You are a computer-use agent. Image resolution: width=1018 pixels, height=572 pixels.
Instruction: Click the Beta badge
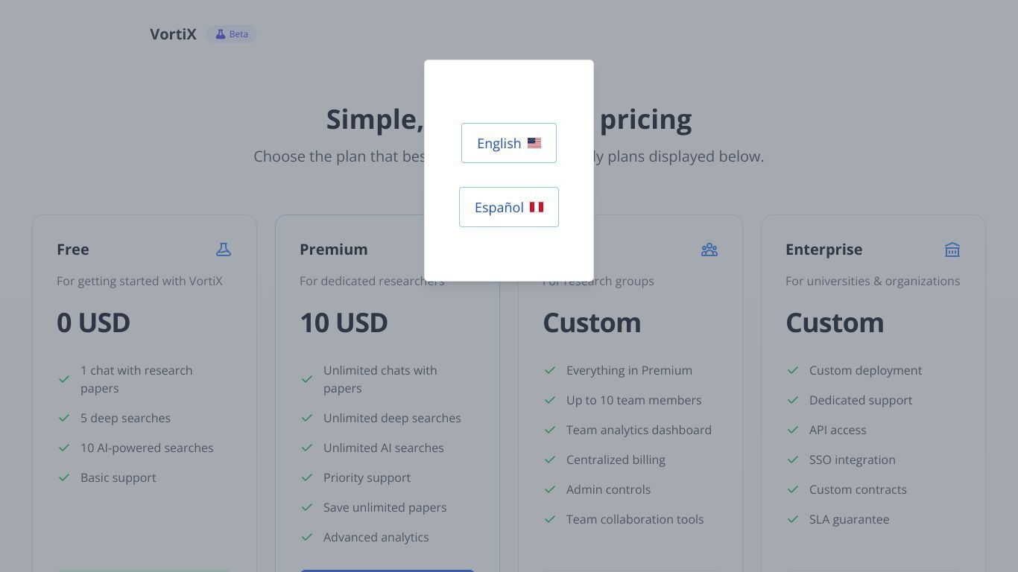click(x=231, y=34)
